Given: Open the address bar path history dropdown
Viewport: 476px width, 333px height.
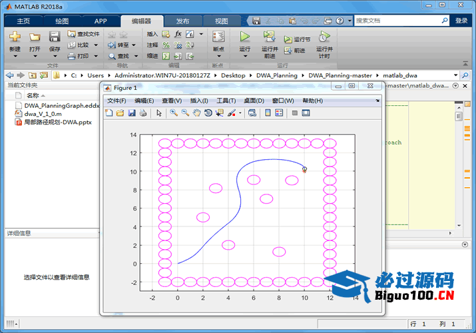Looking at the screenshot, I should pyautogui.click(x=455, y=75).
